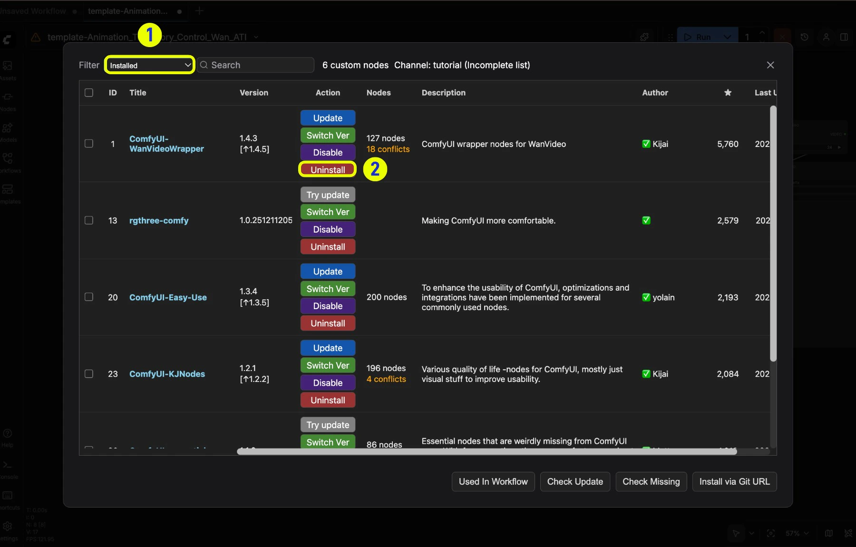Click Install via Git URL button
The height and width of the screenshot is (547, 856).
pyautogui.click(x=734, y=481)
